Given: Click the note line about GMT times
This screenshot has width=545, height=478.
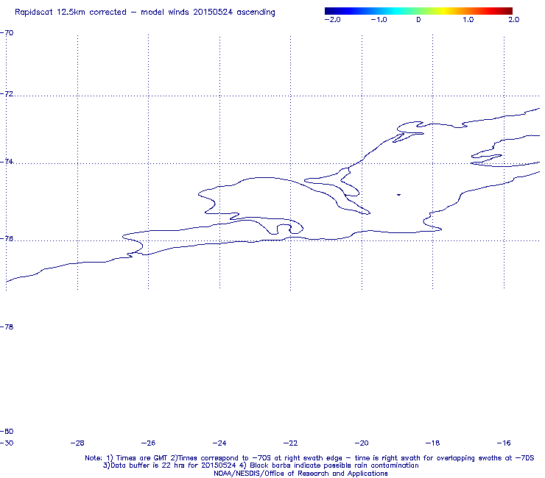Looking at the screenshot, I should (309, 458).
